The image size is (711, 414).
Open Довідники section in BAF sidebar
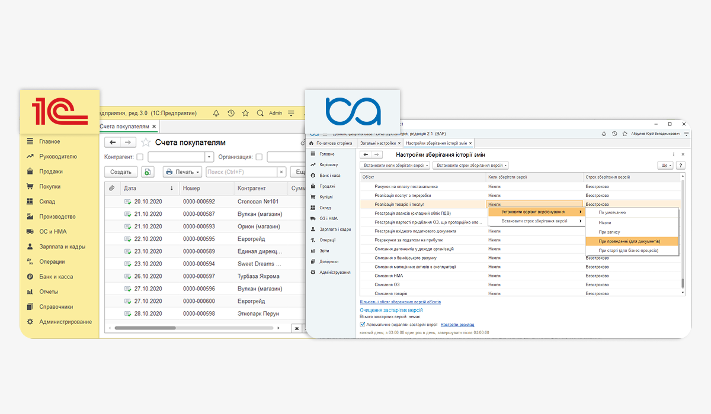(x=324, y=261)
